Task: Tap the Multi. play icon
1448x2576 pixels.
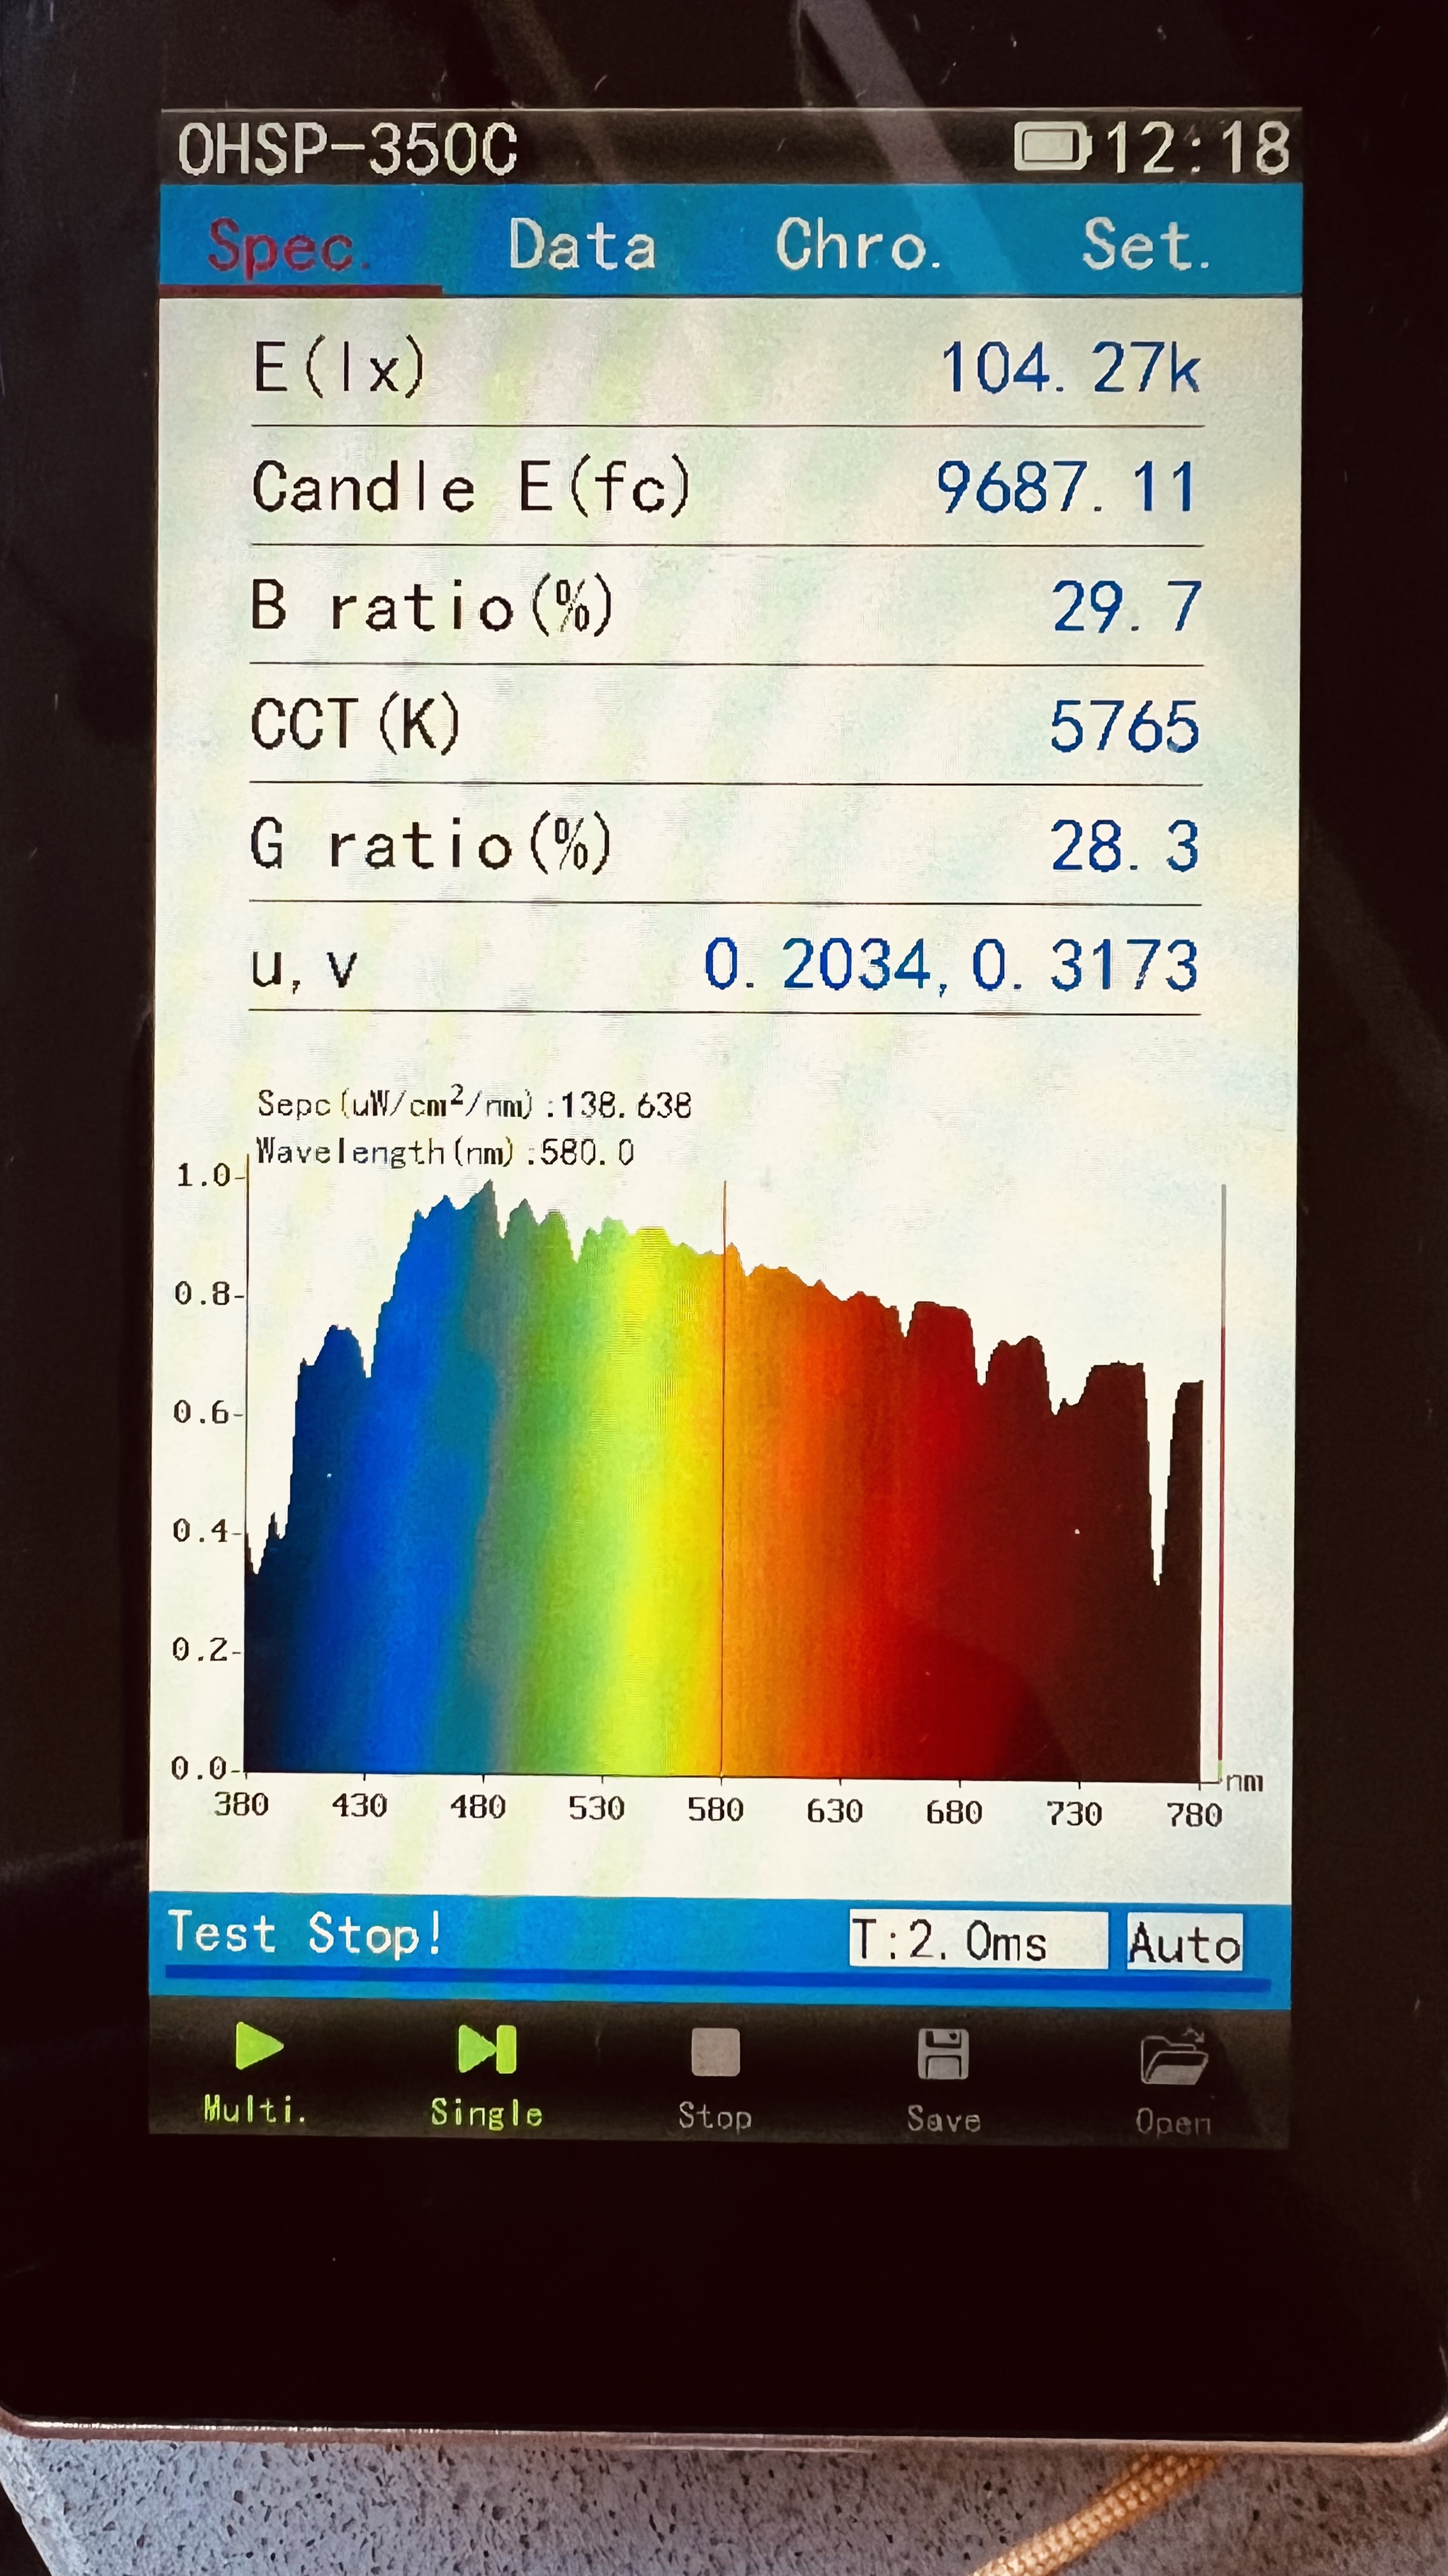Action: [258, 2046]
